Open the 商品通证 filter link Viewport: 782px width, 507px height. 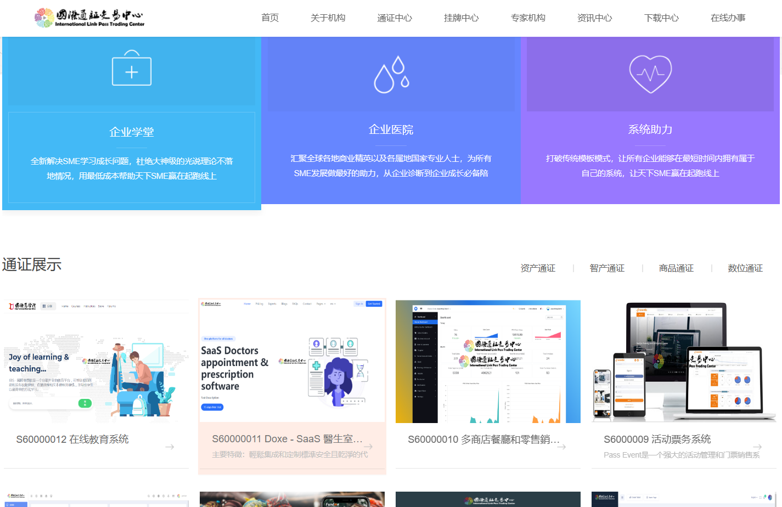(676, 268)
